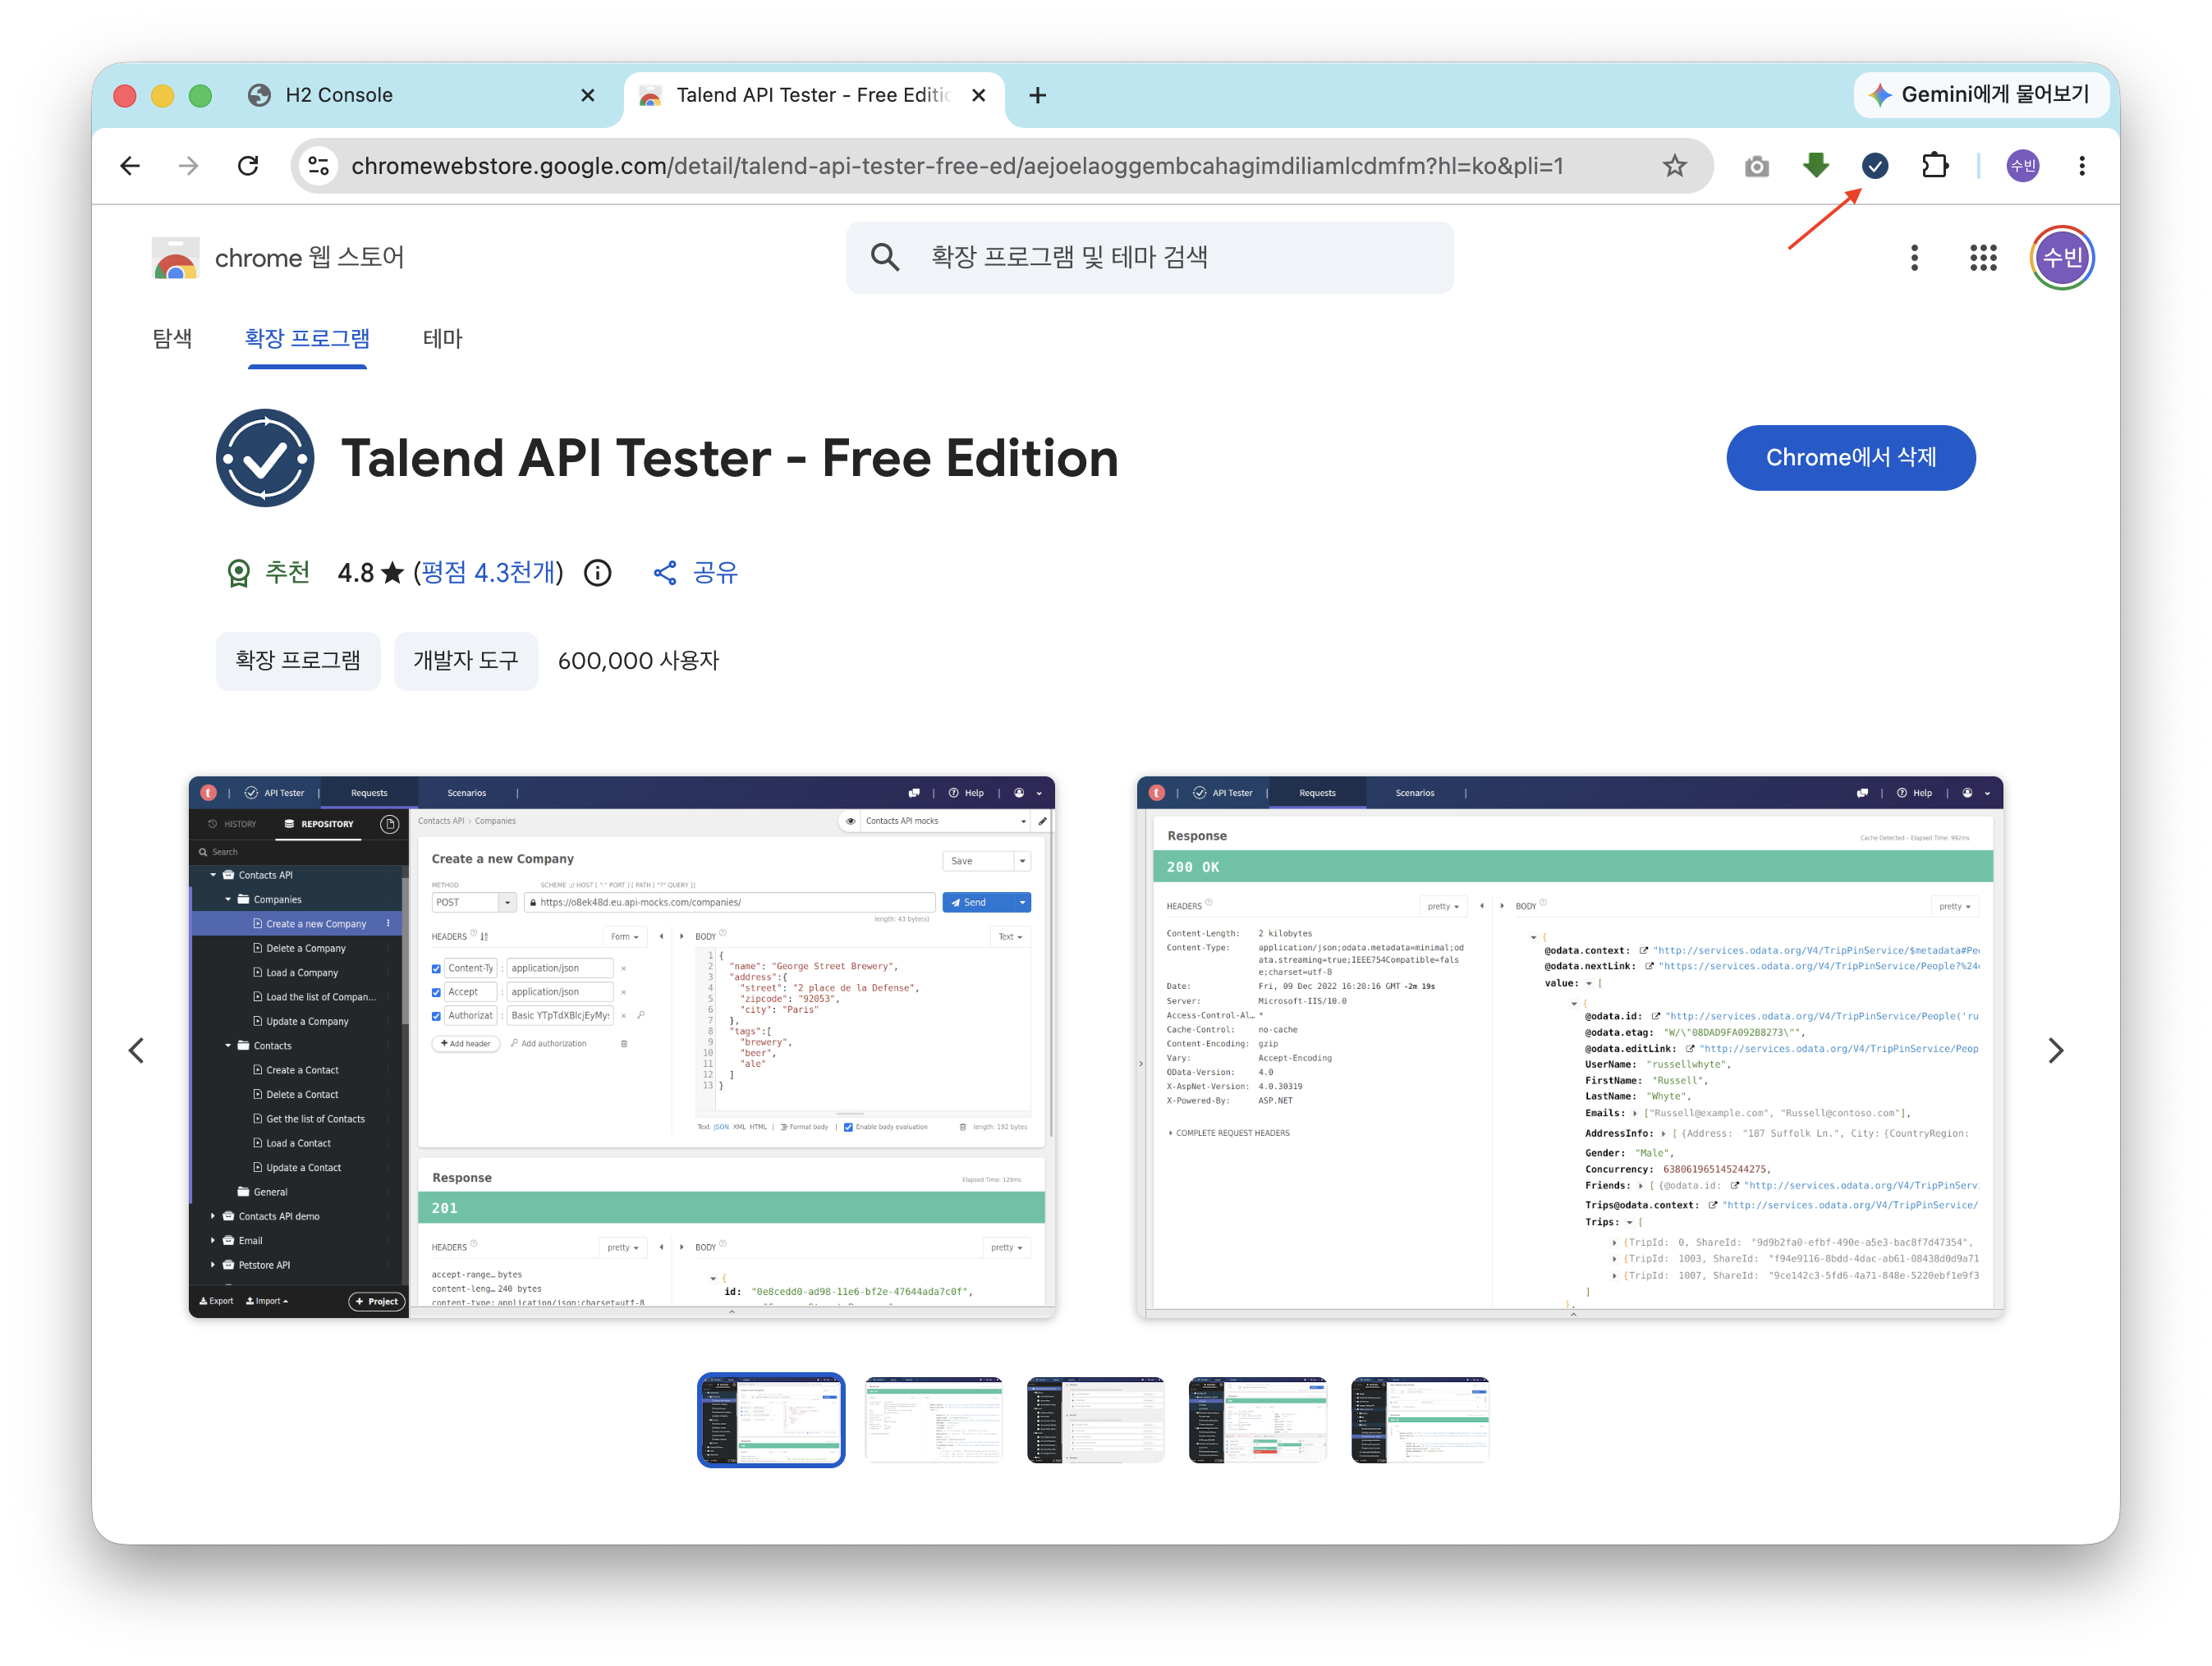Ask Gemini via Gemini에게 물어보기 button

(1981, 95)
